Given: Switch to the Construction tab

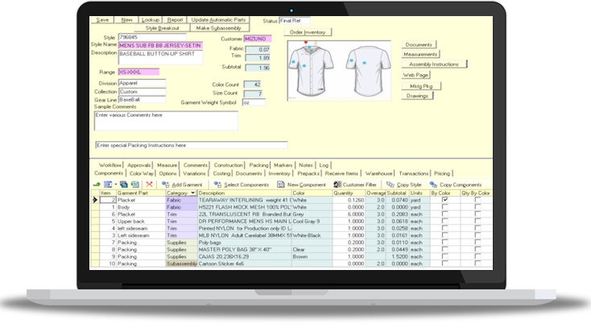Looking at the screenshot, I should 229,165.
